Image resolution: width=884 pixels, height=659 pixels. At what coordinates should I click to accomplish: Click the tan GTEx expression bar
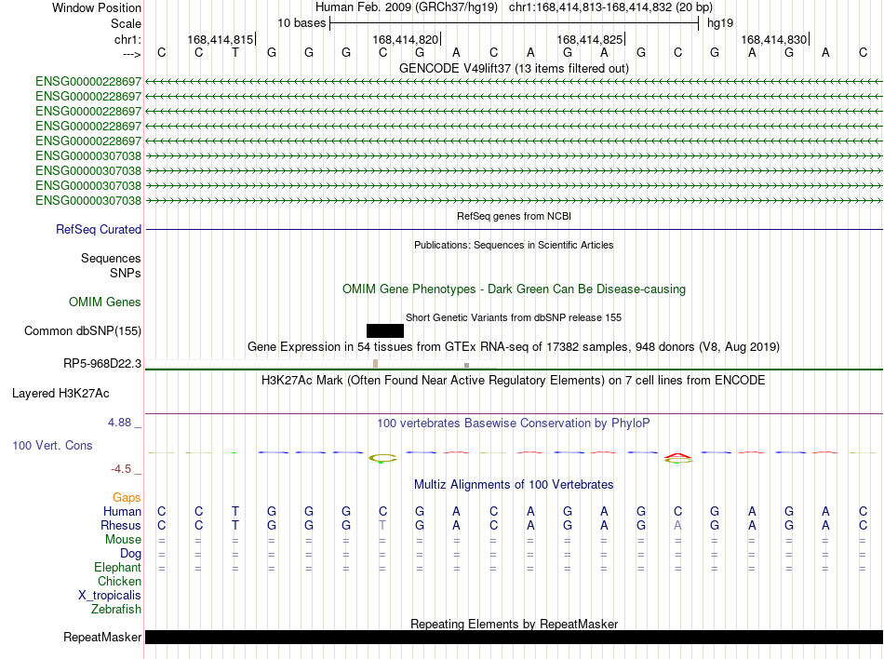point(376,364)
